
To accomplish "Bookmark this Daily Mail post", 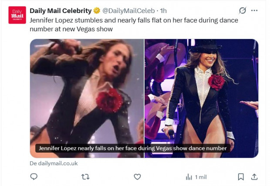I will pos(240,176).
